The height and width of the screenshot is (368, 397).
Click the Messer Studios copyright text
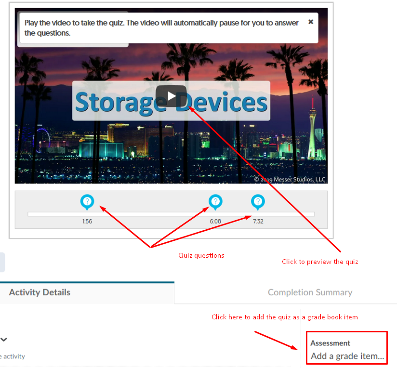(x=290, y=179)
